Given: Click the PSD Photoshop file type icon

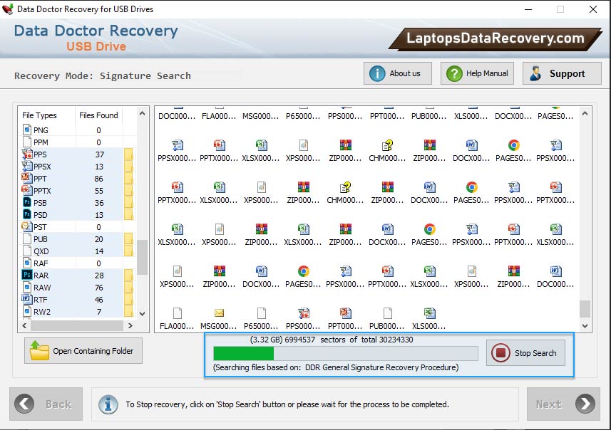Looking at the screenshot, I should pos(27,214).
